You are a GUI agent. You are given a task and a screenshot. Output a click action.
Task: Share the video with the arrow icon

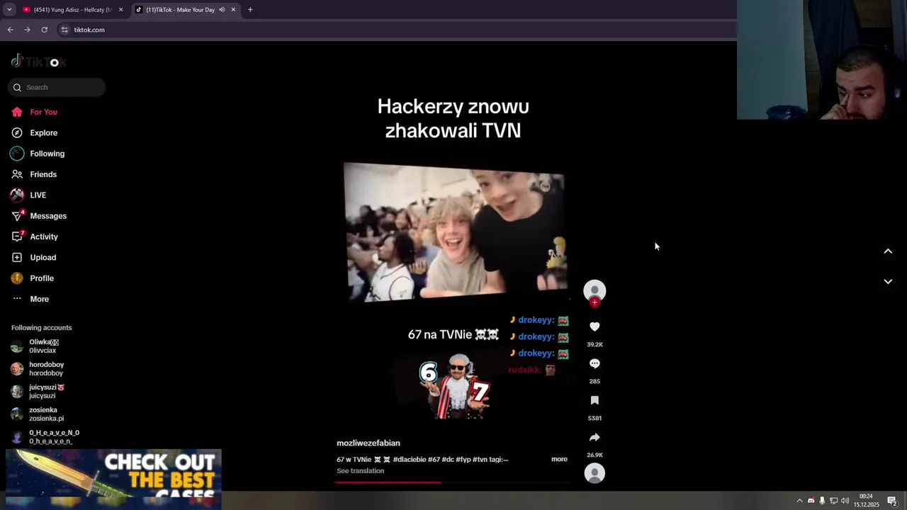click(595, 437)
